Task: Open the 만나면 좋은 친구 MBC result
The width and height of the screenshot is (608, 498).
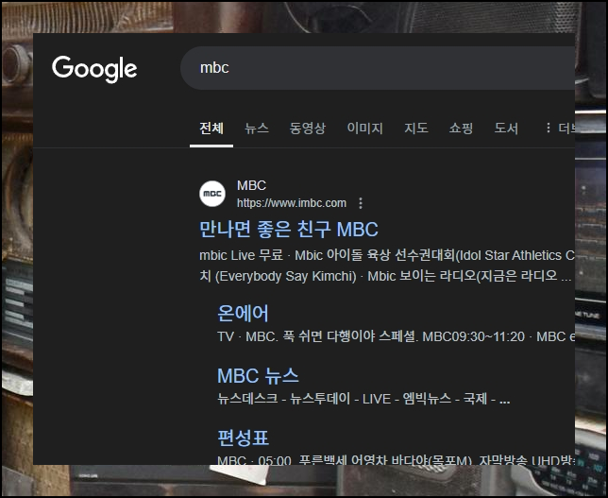Action: pos(289,229)
